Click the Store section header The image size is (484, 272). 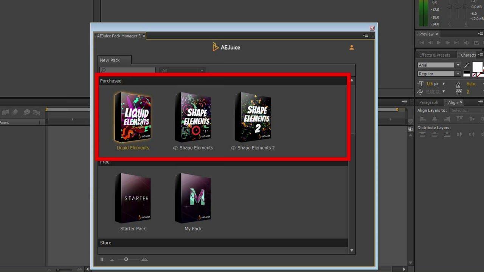pyautogui.click(x=223, y=243)
